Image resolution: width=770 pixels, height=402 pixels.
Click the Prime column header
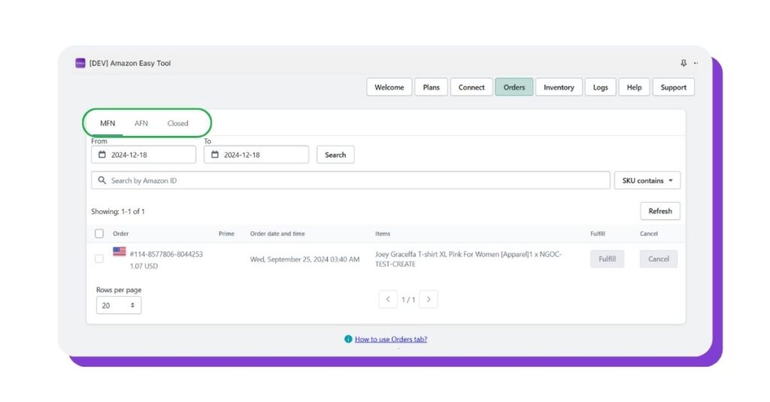(226, 234)
